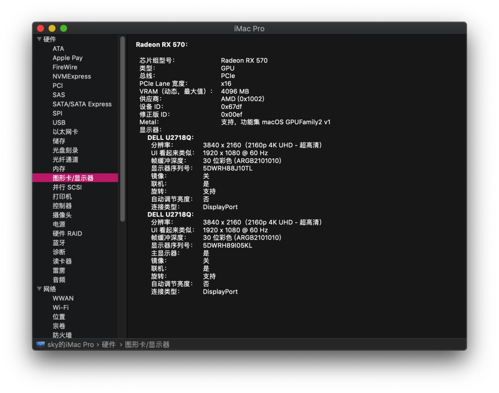Collapse the 网络 section triangle
Screen dimensions: 499x393
click(x=39, y=289)
